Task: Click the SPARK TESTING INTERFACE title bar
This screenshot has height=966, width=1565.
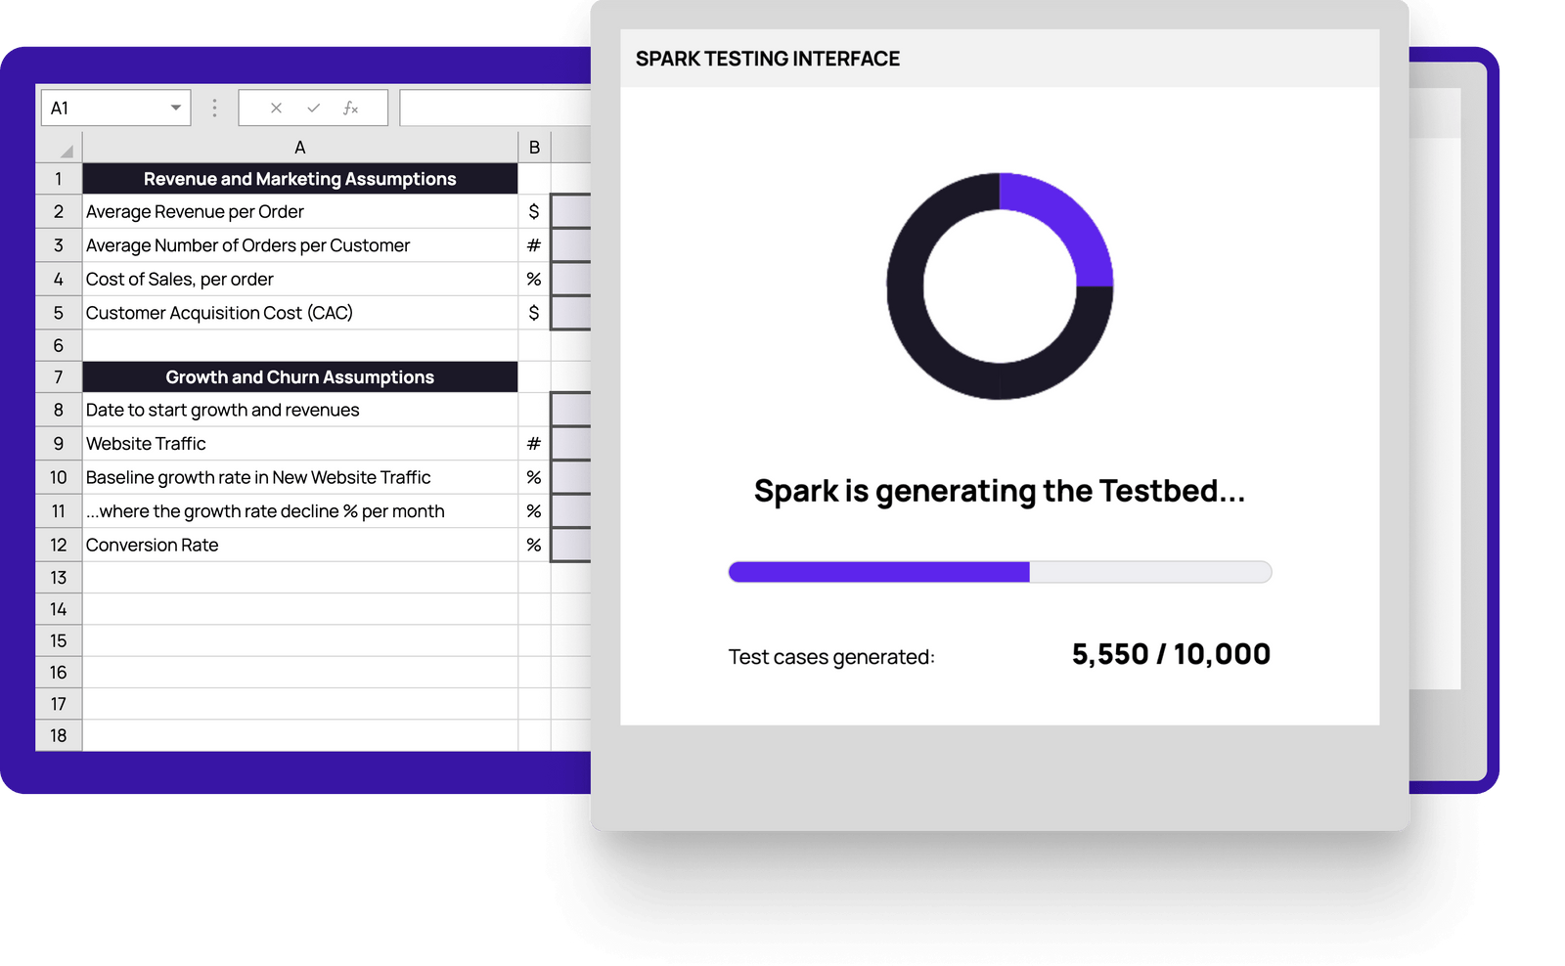Action: 768,59
